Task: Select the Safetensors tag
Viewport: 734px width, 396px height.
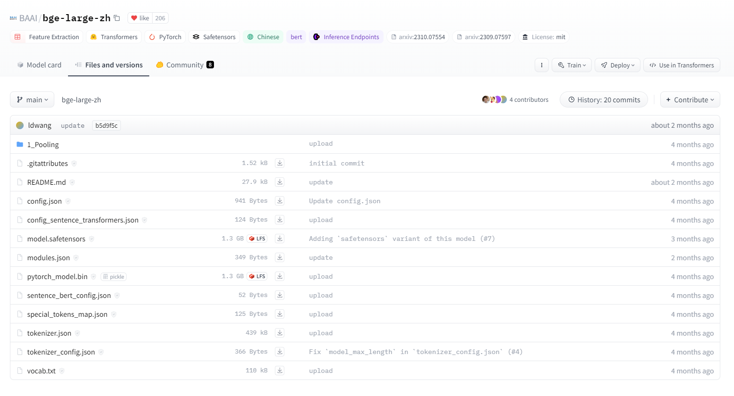Action: pos(214,37)
